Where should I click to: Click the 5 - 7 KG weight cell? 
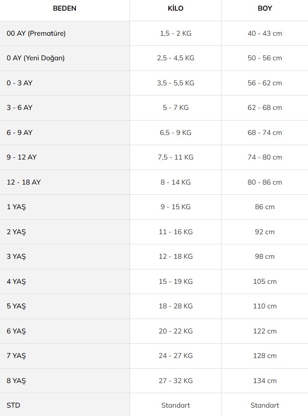point(175,108)
